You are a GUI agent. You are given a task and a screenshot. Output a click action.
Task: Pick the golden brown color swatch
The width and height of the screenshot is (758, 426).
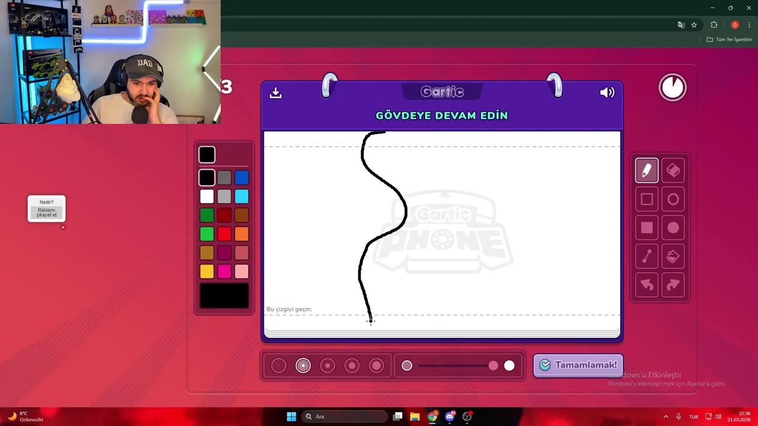(207, 253)
